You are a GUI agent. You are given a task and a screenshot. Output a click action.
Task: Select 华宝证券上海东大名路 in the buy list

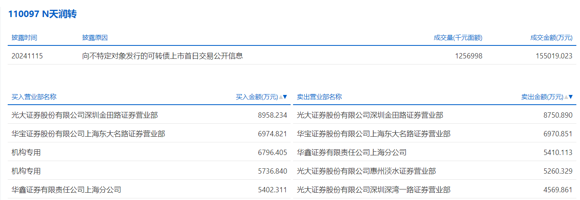[88, 134]
